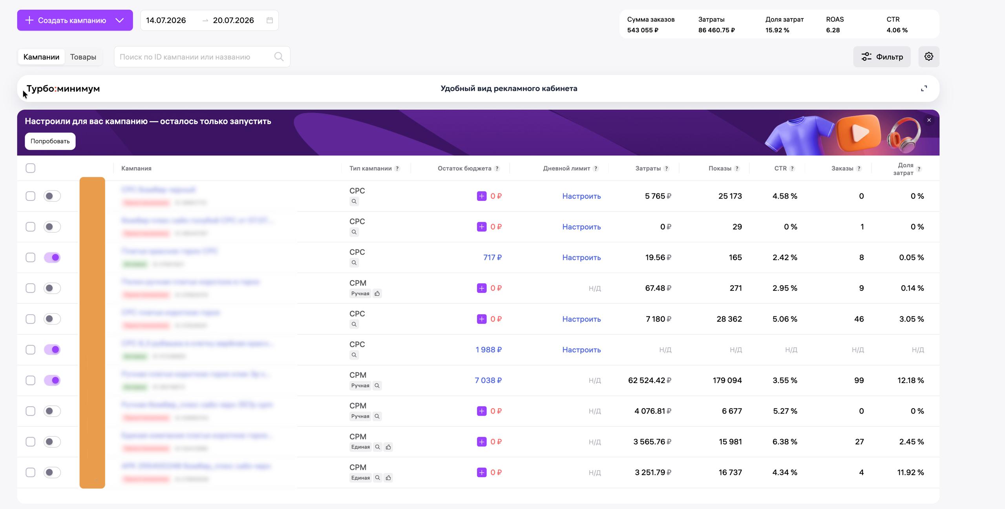Click the calendar icon in date range
Viewport: 1005px width, 509px height.
tap(270, 20)
